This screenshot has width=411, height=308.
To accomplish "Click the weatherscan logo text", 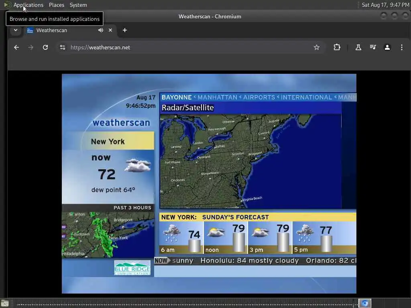I will [x=121, y=123].
